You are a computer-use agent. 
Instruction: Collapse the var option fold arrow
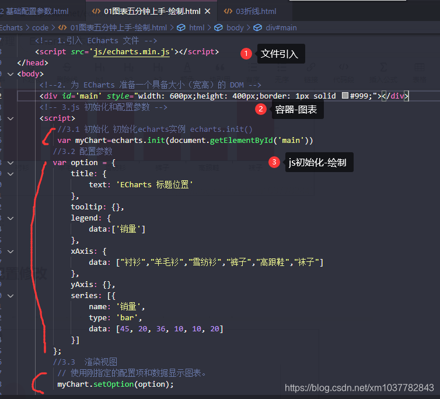[11, 163]
